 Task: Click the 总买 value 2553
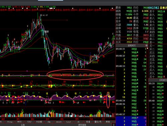(129, 42)
